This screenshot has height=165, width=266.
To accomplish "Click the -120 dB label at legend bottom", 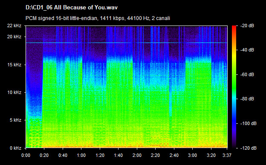I will click(248, 148).
